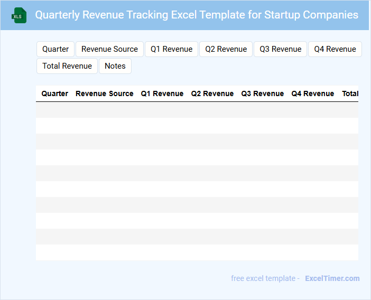Click the partially visible Total column header
The height and width of the screenshot is (300, 371).
(350, 93)
